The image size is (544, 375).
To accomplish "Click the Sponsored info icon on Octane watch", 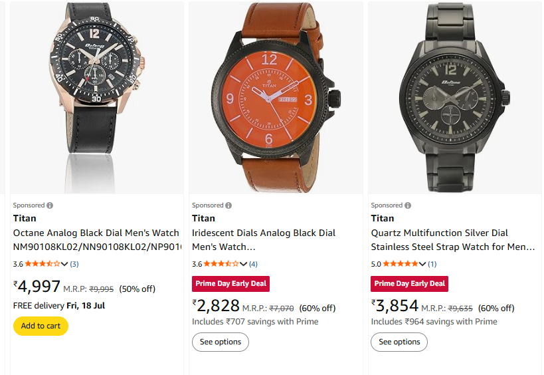I will 50,205.
